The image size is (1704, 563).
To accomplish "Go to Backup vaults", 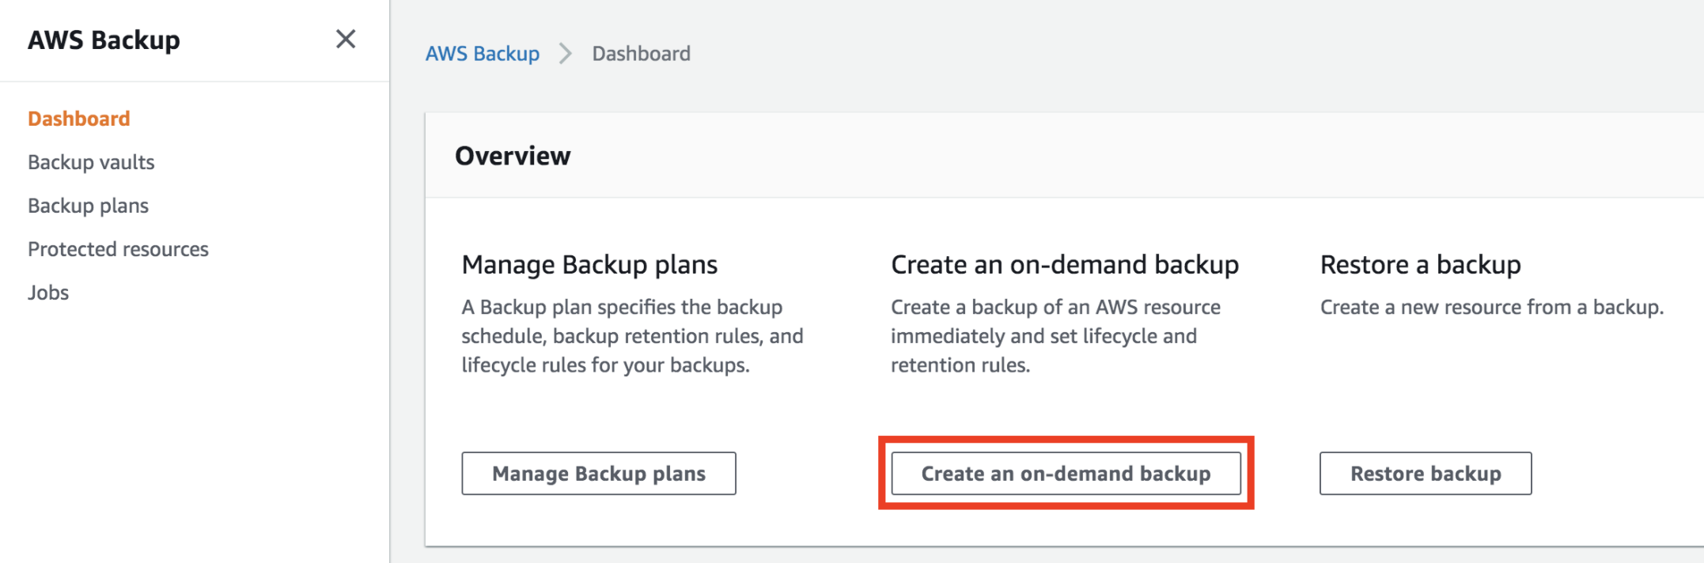I will click(91, 162).
